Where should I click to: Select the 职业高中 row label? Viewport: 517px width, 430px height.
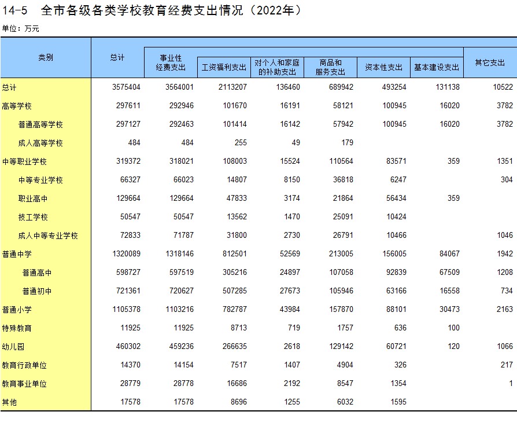pyautogui.click(x=33, y=199)
